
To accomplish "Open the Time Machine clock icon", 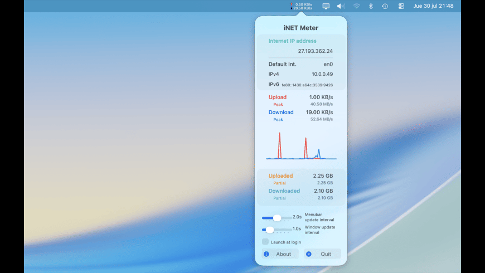I will [x=385, y=6].
